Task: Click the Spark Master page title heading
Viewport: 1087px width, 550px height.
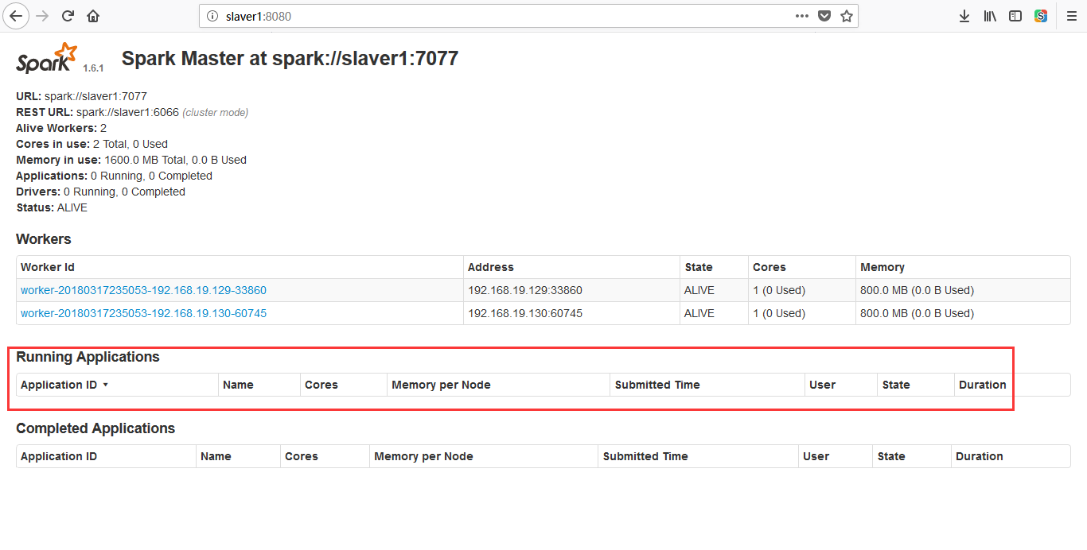Action: pos(290,58)
